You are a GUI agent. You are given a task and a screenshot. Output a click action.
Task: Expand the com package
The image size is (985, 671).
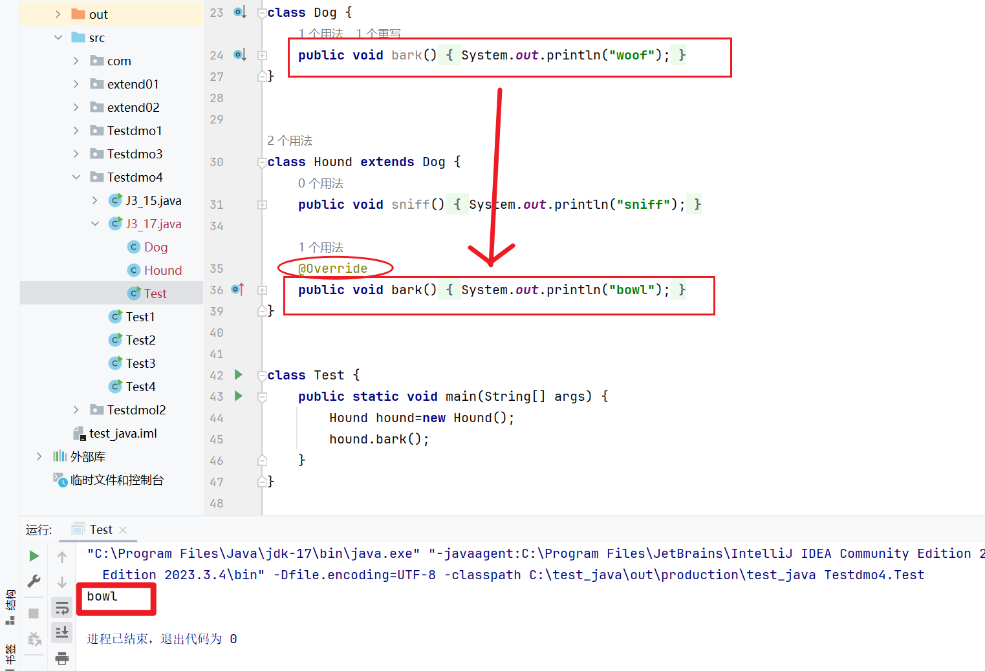tap(76, 61)
